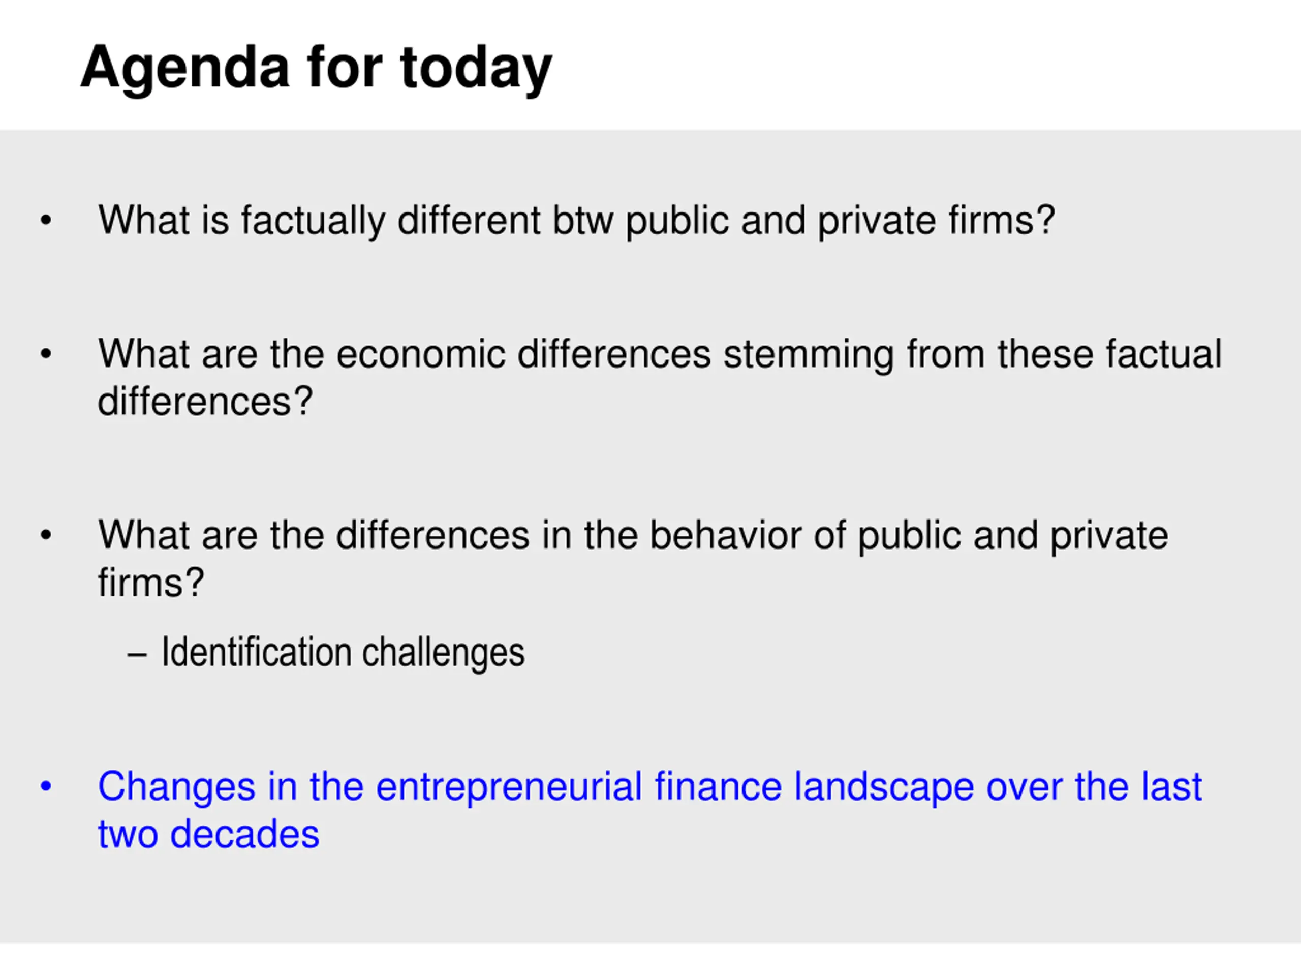The width and height of the screenshot is (1301, 976).
Task: Click bullet marker before "differences in the behavior" line
Action: click(x=46, y=535)
